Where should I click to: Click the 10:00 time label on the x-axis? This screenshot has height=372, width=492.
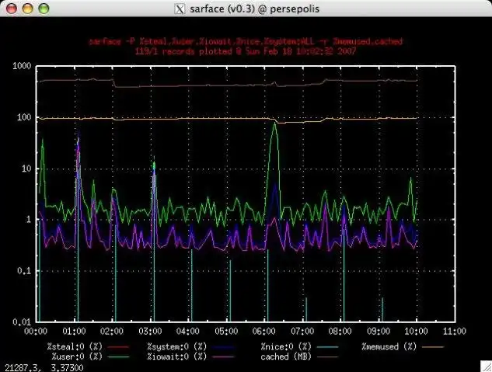pyautogui.click(x=416, y=332)
